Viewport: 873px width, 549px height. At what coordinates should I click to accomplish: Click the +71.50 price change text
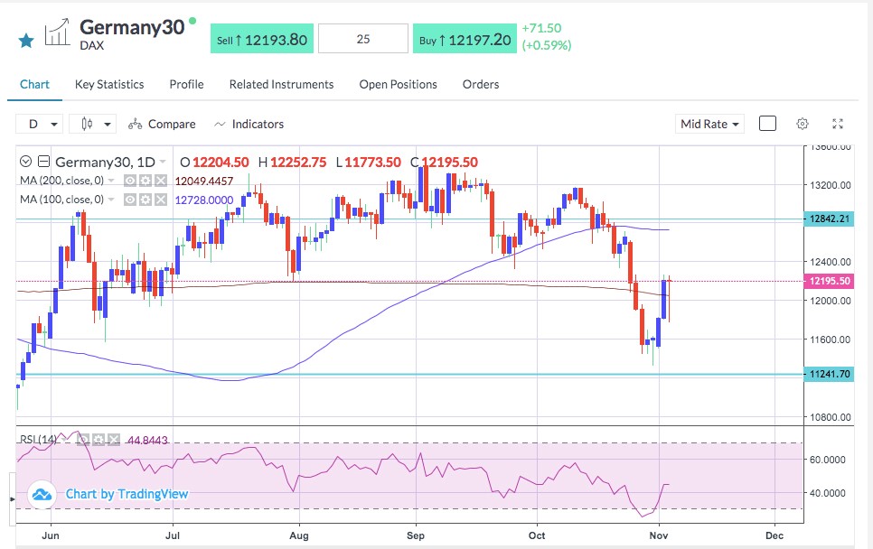pyautogui.click(x=541, y=28)
